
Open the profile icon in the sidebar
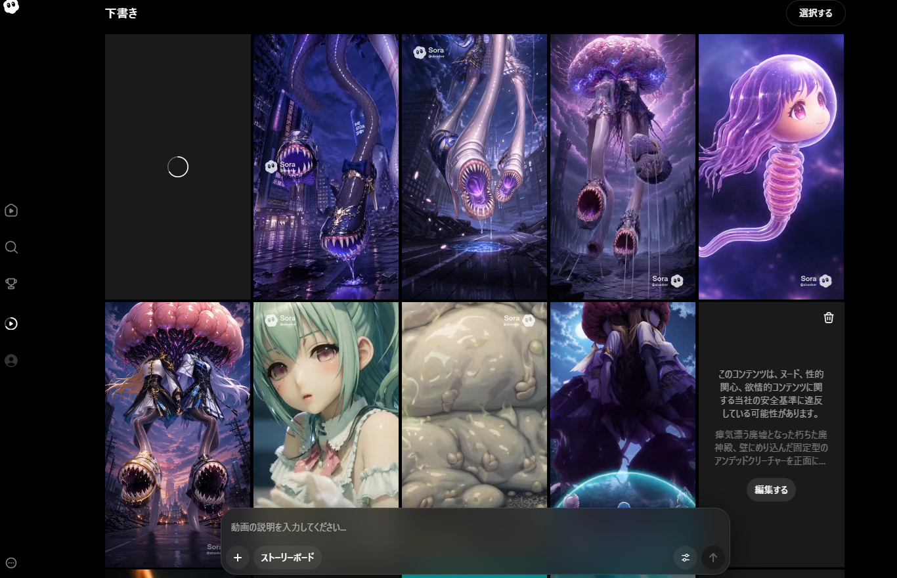[x=11, y=361]
